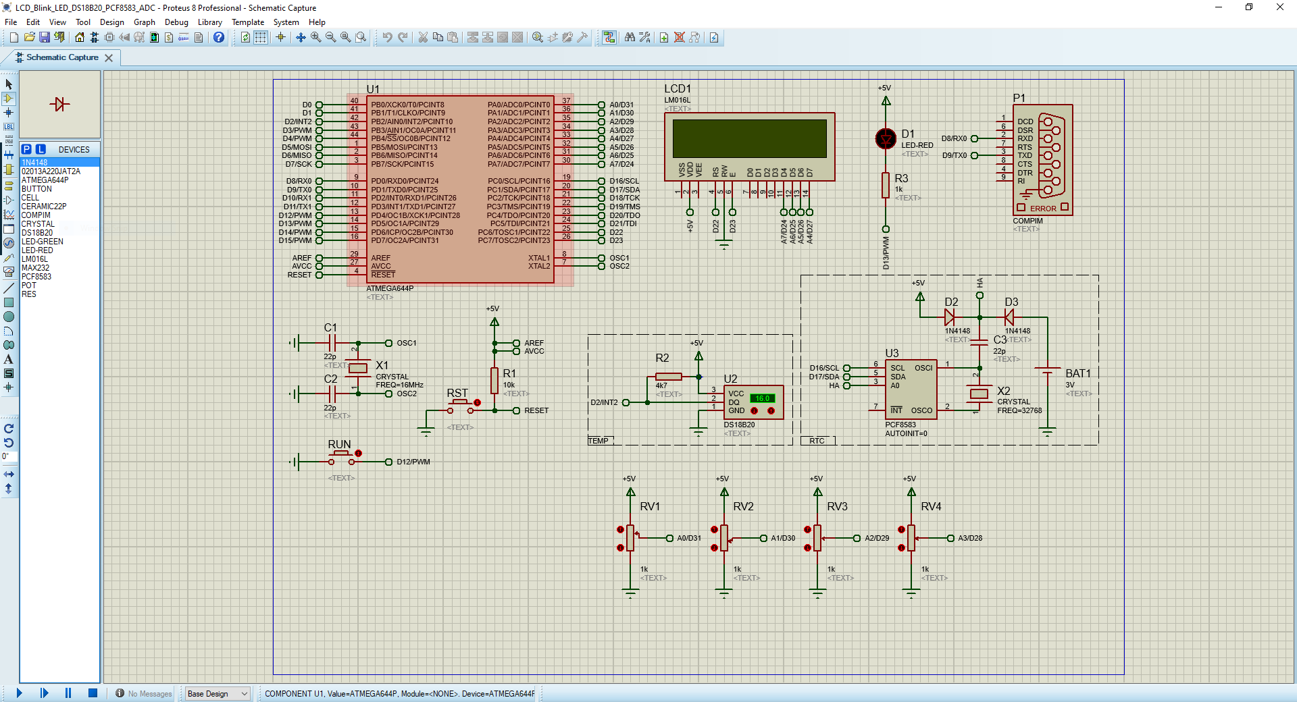Screen dimensions: 1297x702
Task: Click the Undo arrow icon
Action: [387, 38]
